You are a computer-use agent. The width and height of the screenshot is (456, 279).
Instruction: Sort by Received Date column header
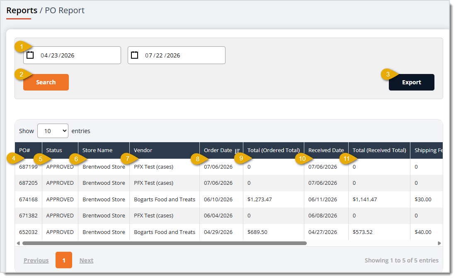(326, 150)
